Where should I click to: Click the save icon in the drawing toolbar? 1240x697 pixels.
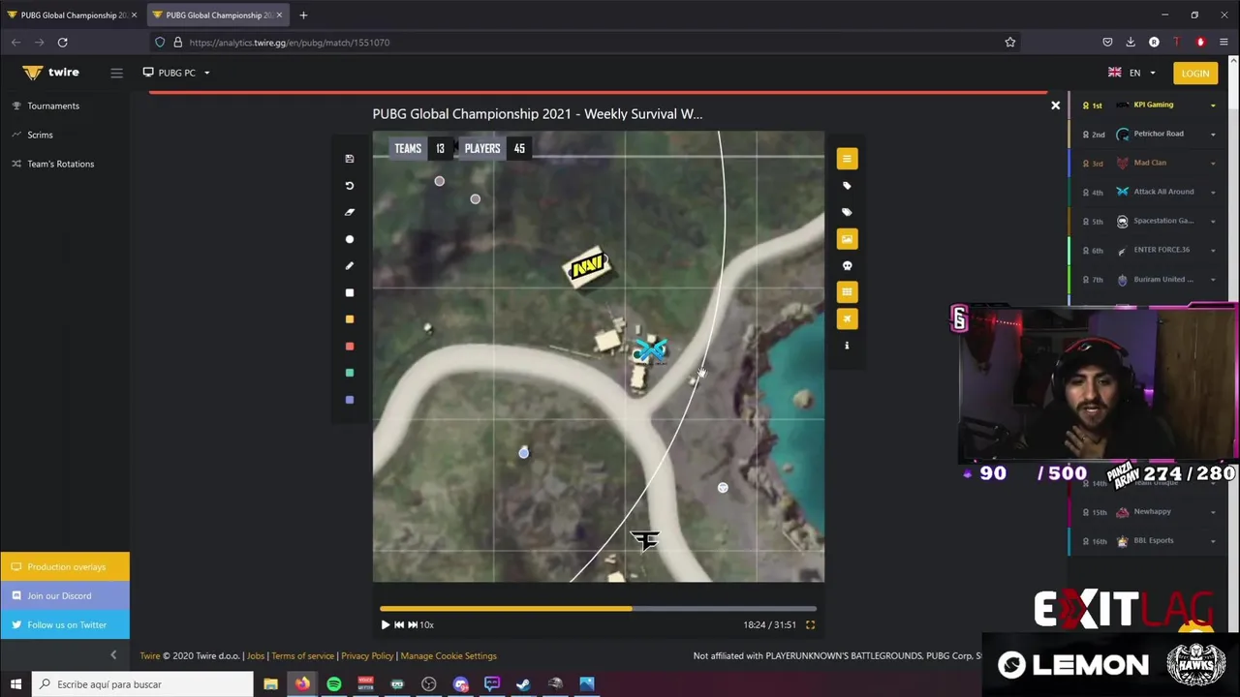350,159
